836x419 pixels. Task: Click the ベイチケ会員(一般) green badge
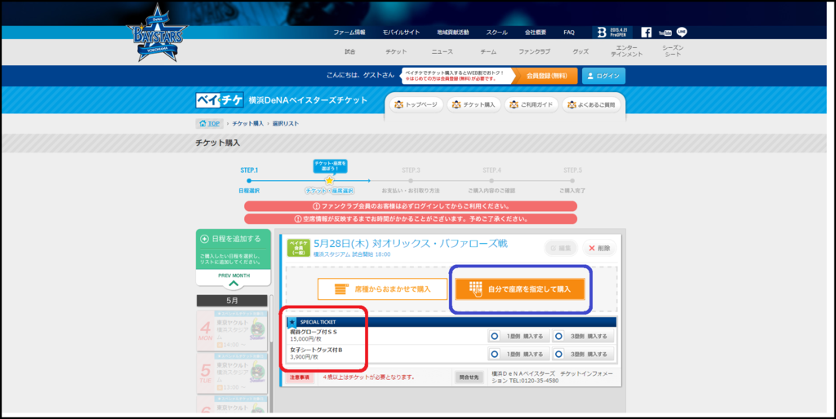pyautogui.click(x=299, y=248)
